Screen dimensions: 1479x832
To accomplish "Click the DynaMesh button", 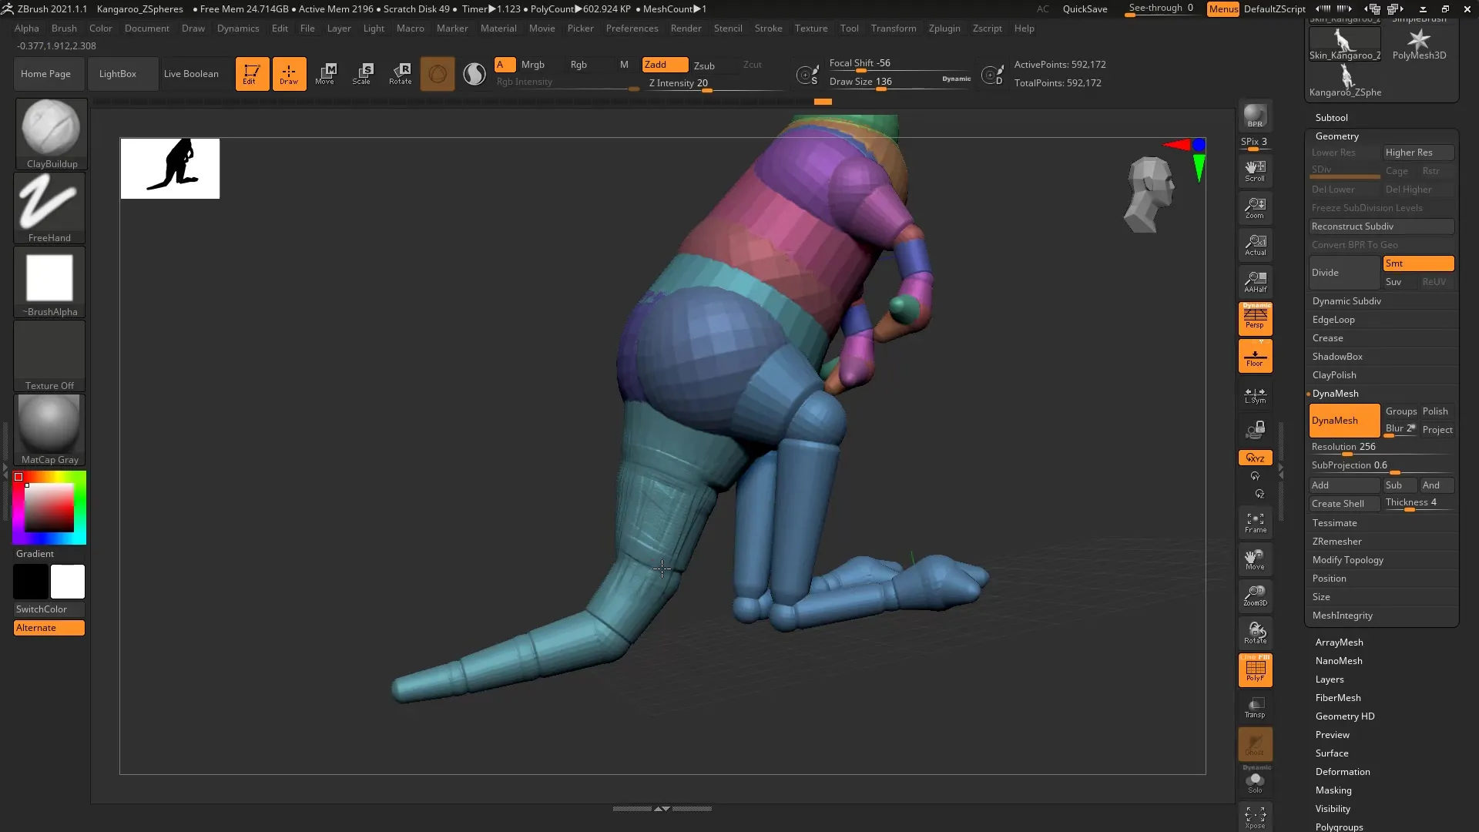I will (1344, 421).
